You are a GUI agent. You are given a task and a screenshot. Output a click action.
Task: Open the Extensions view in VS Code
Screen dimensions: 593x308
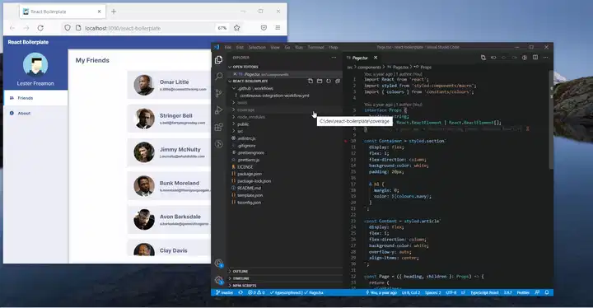point(218,127)
